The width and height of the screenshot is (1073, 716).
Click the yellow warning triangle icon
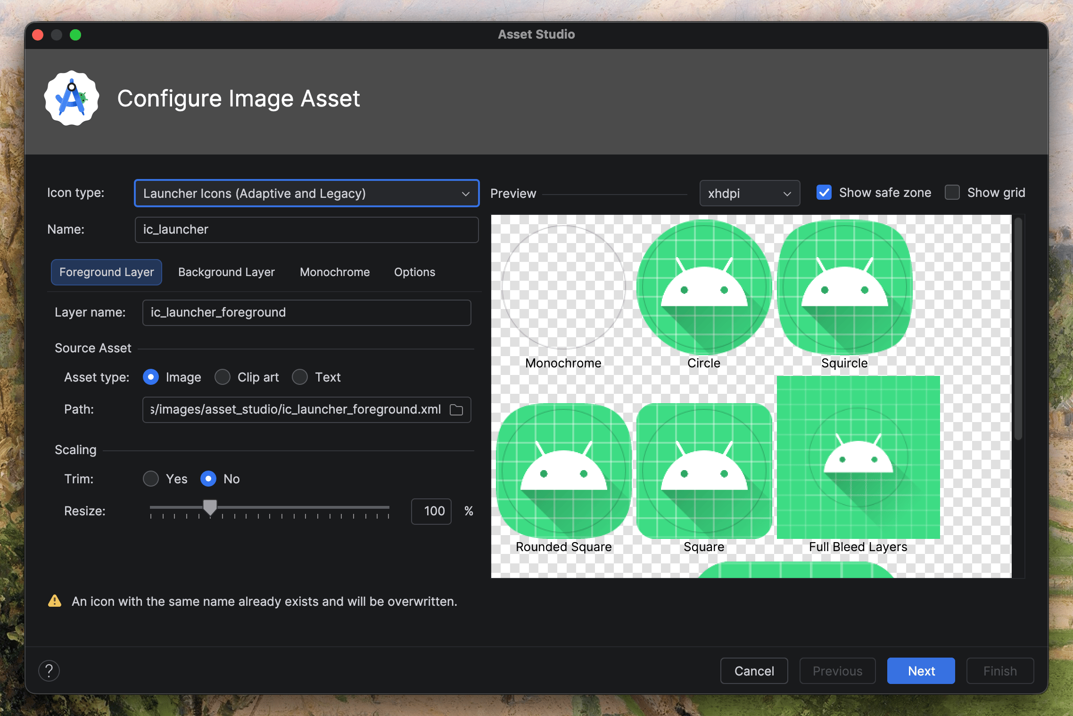[x=55, y=601]
